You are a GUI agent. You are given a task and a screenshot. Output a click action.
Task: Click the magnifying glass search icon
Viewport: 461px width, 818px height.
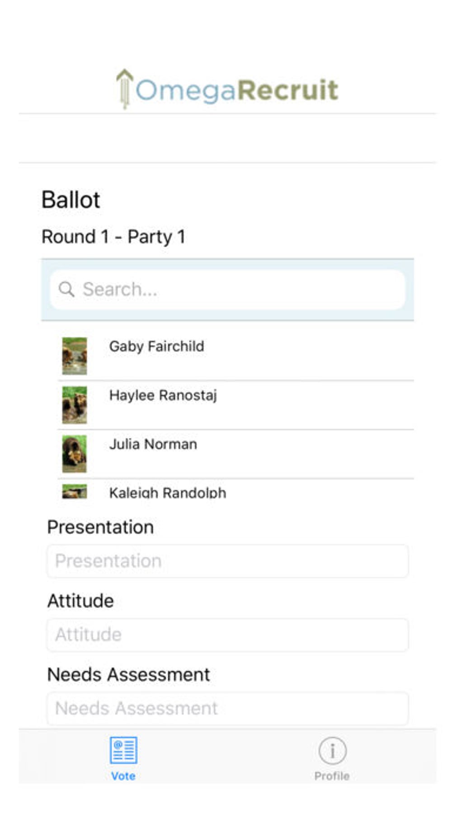[x=66, y=289]
